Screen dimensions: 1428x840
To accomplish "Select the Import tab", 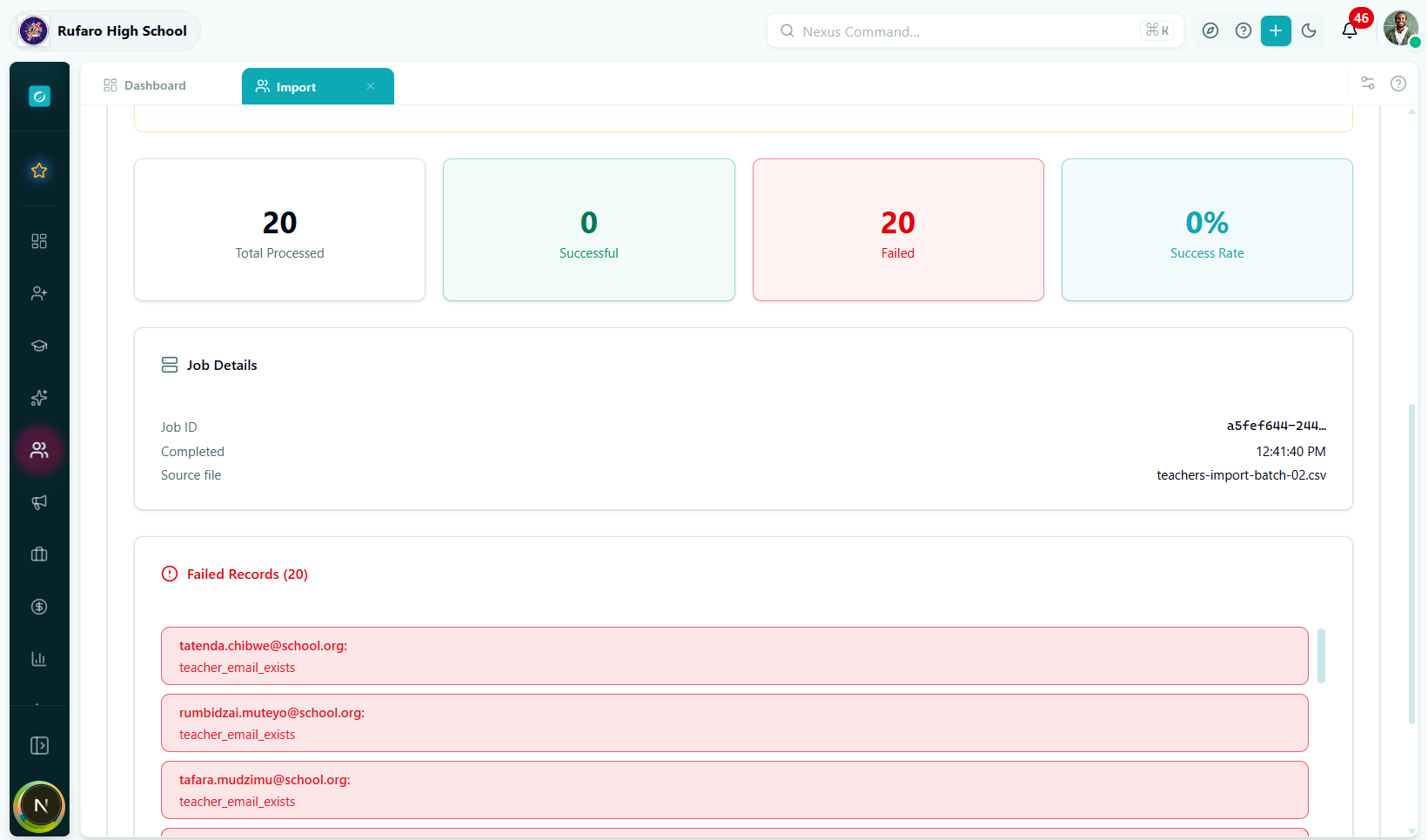I will [297, 87].
